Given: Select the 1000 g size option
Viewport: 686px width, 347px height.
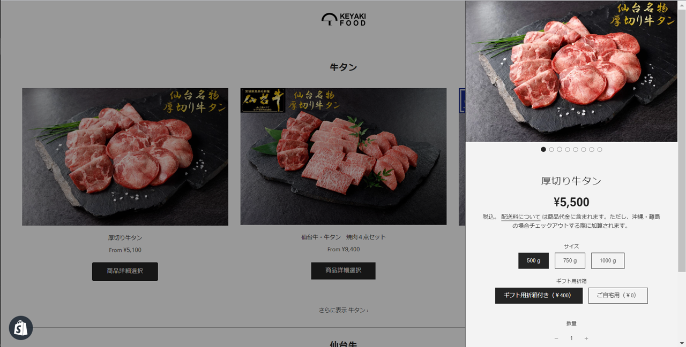Looking at the screenshot, I should 608,261.
